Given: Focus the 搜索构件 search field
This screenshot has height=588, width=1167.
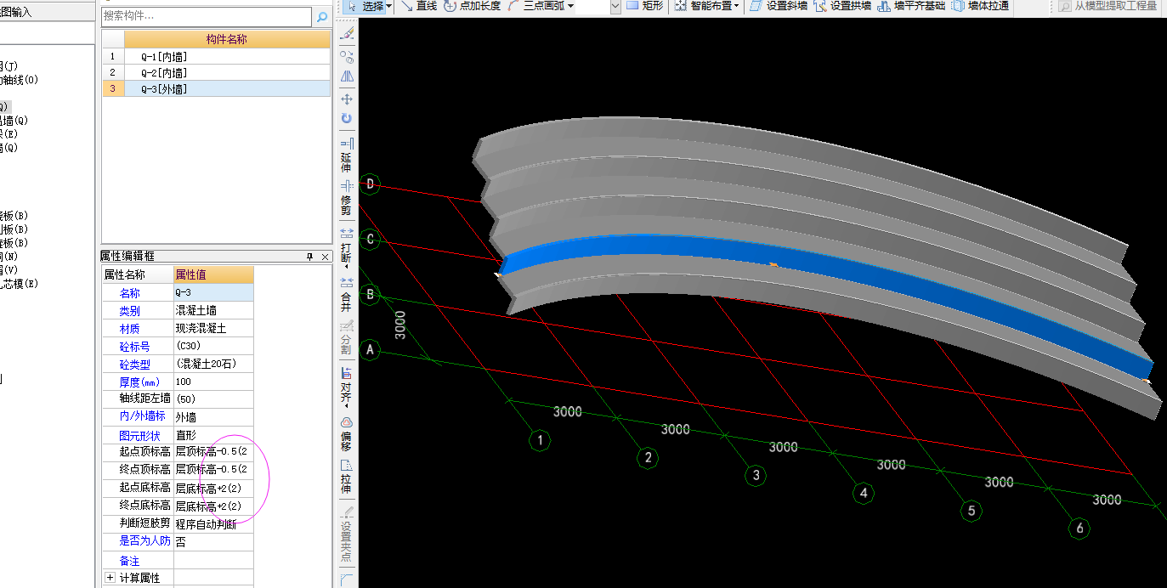Looking at the screenshot, I should (207, 16).
